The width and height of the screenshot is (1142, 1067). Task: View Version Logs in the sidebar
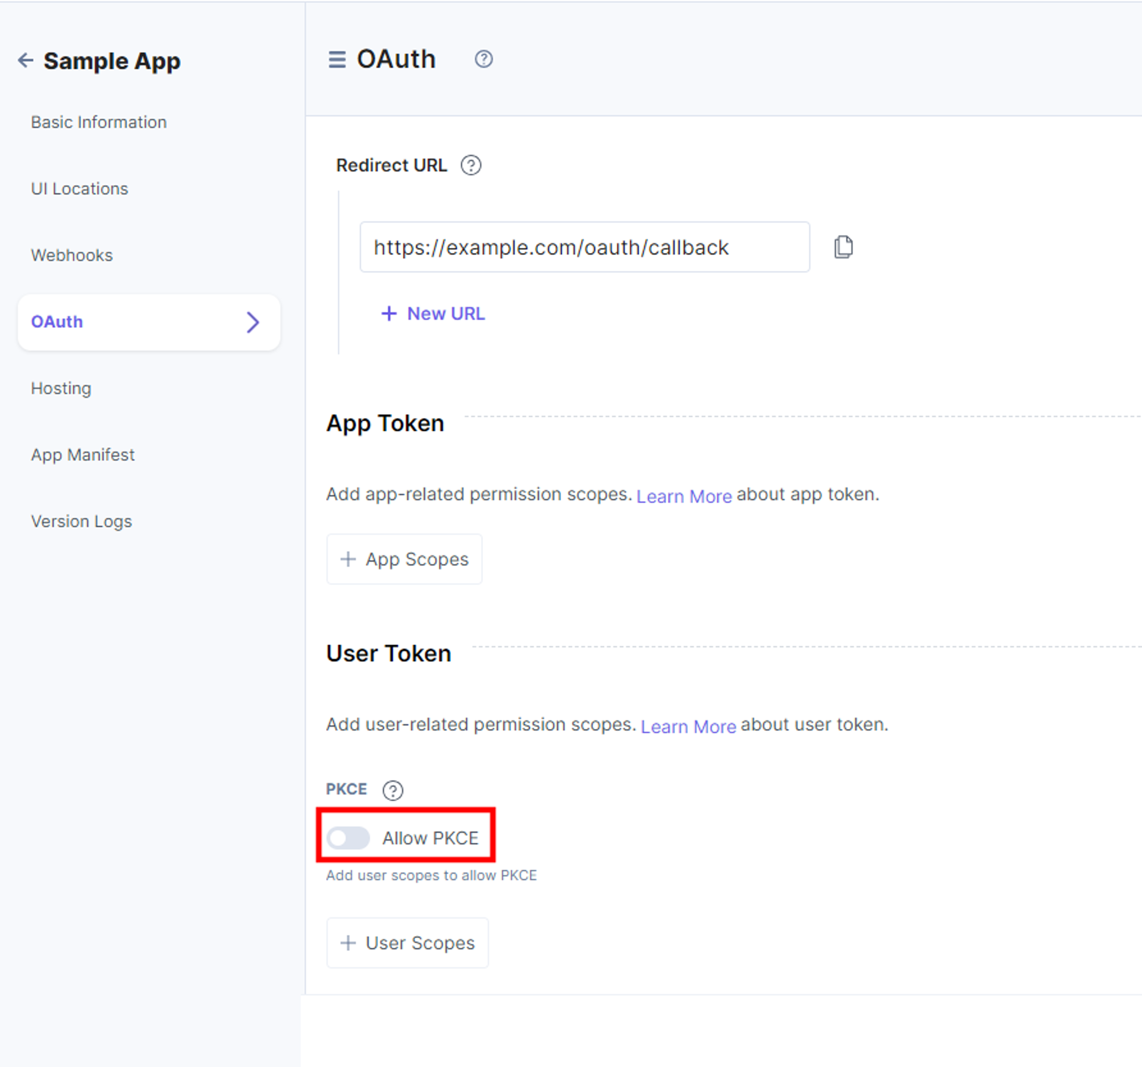(x=81, y=522)
